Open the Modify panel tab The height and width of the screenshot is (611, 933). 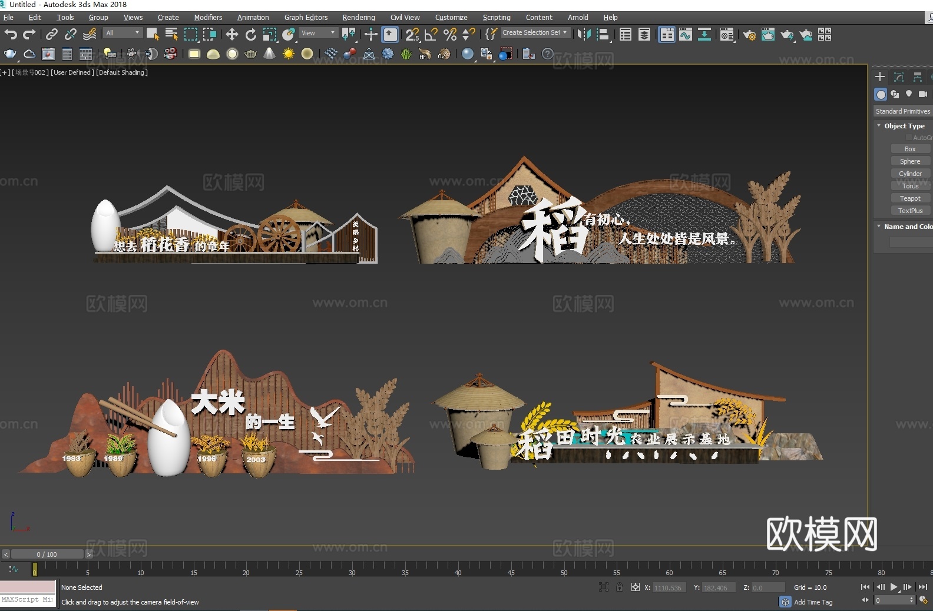coord(899,77)
